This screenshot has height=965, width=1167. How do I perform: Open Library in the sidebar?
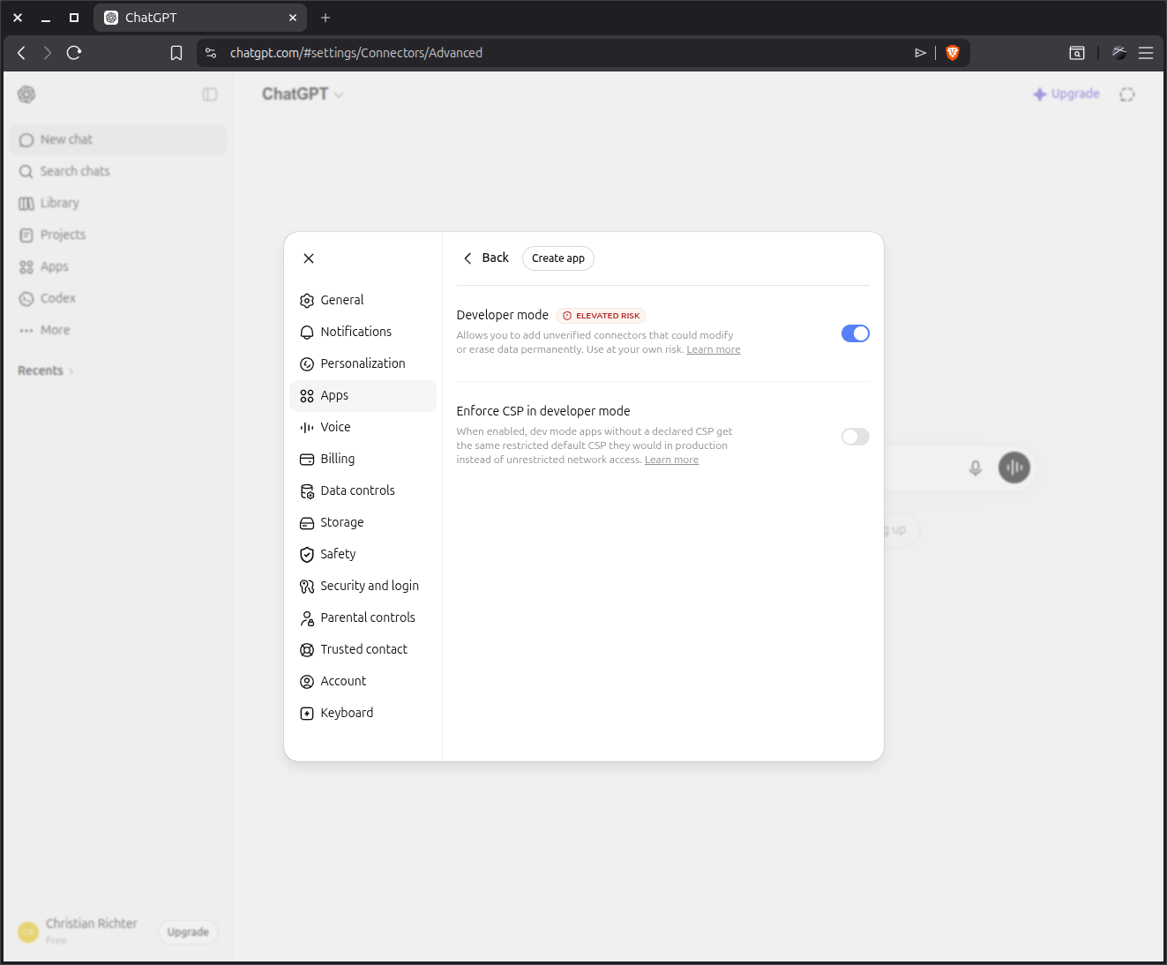[x=119, y=203]
